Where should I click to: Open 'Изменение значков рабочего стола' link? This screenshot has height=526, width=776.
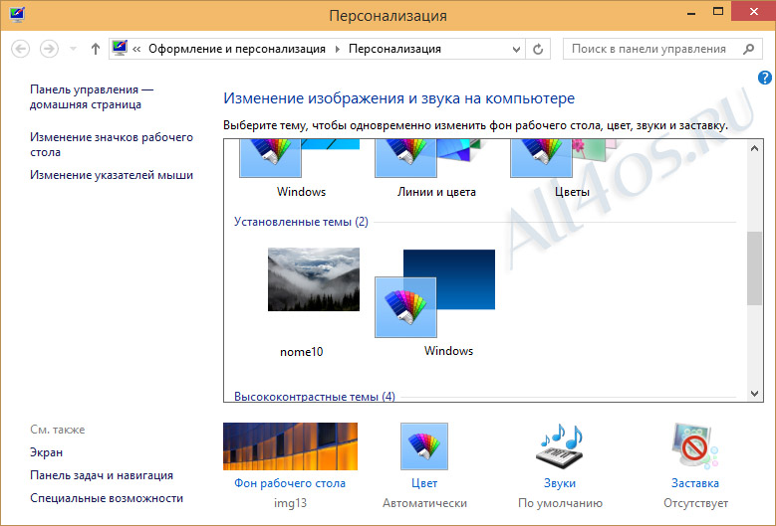tap(112, 144)
